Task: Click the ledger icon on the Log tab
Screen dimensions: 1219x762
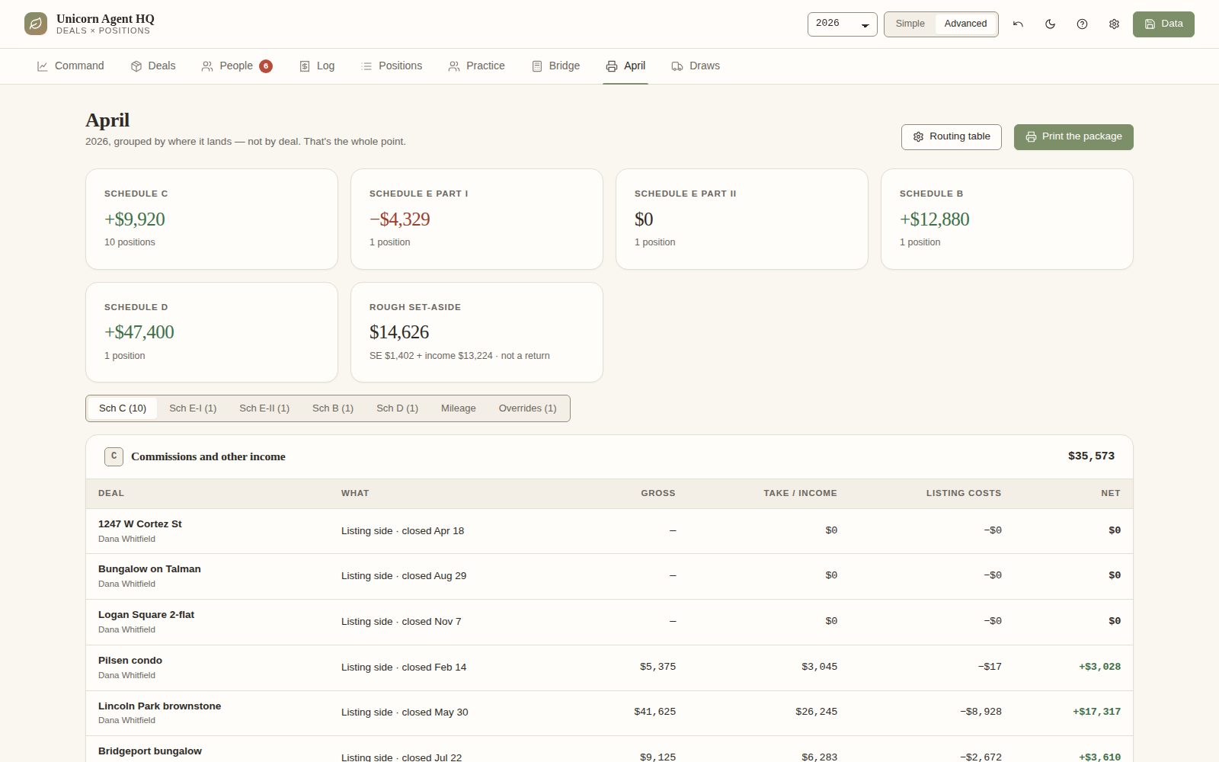Action: [x=305, y=66]
